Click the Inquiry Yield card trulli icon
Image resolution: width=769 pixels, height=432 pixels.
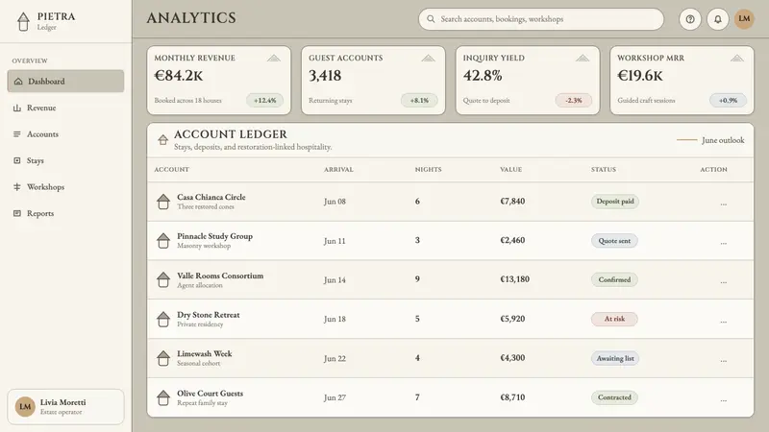[583, 59]
